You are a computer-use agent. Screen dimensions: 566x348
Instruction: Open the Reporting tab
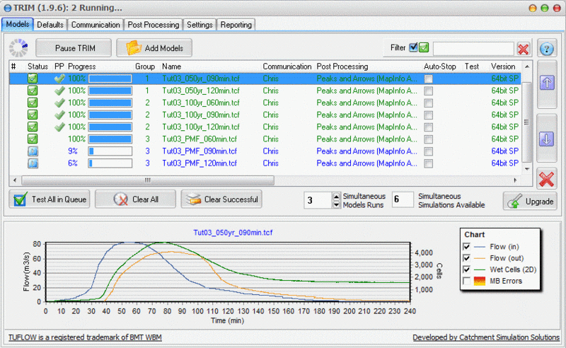tap(236, 25)
